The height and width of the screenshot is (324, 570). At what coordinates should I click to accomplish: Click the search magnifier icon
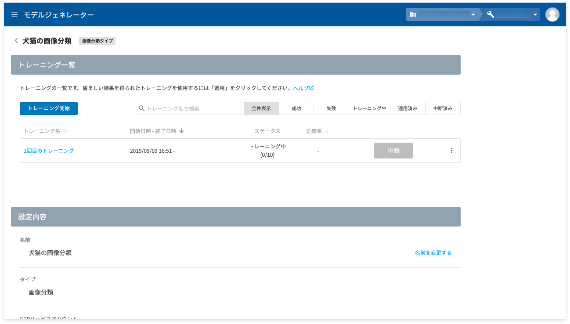141,108
